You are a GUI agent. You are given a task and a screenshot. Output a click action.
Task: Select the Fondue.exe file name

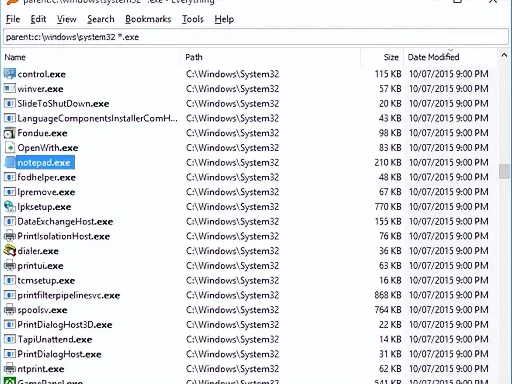click(x=42, y=133)
